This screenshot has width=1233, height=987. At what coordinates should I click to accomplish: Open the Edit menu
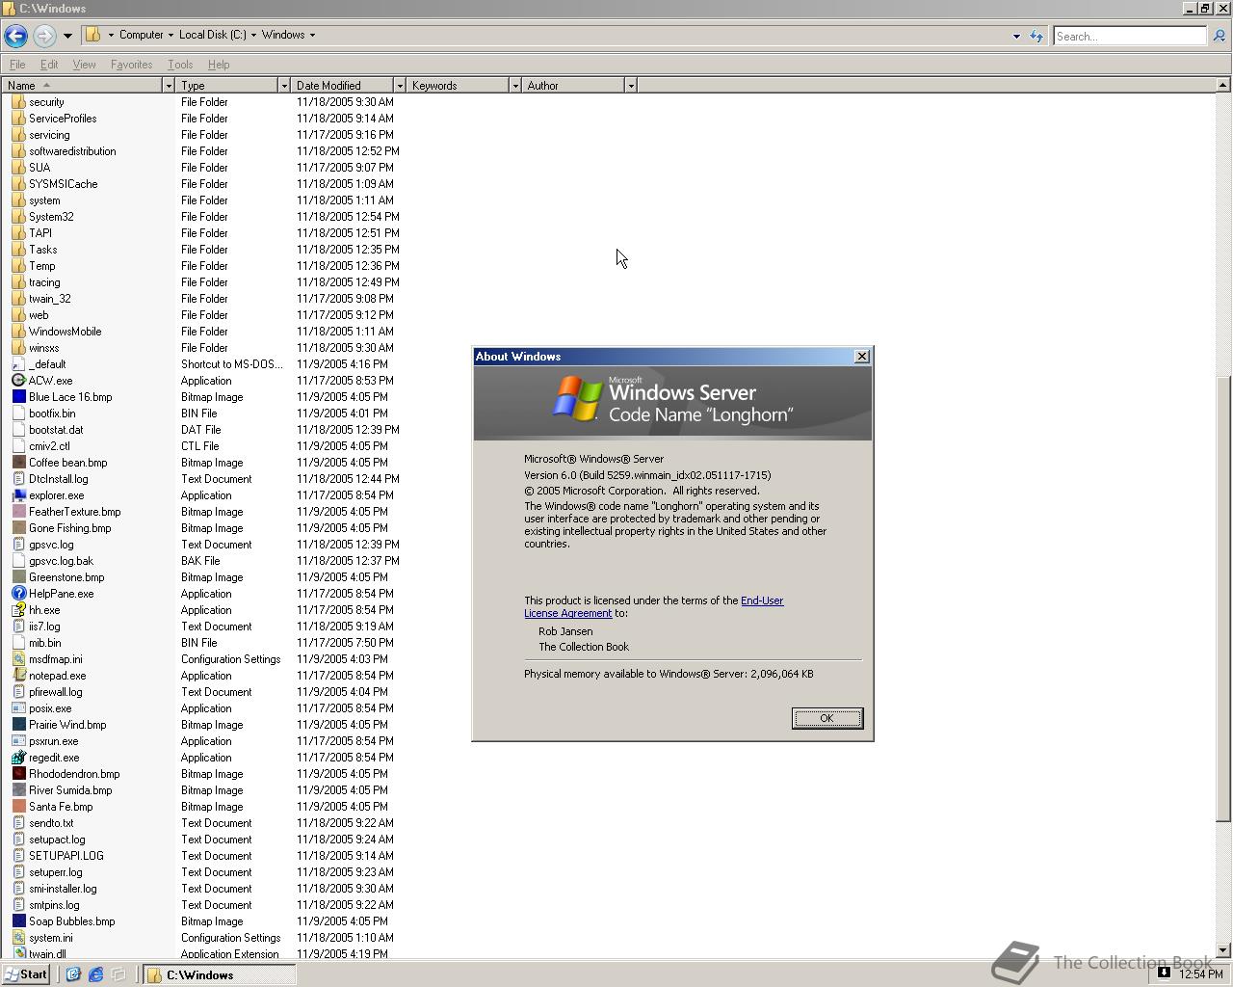pos(49,65)
